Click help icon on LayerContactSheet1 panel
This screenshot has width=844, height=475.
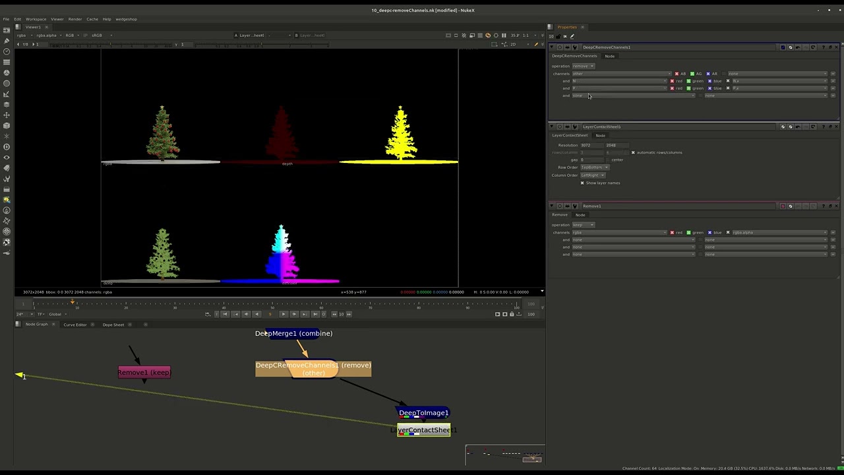tap(823, 127)
